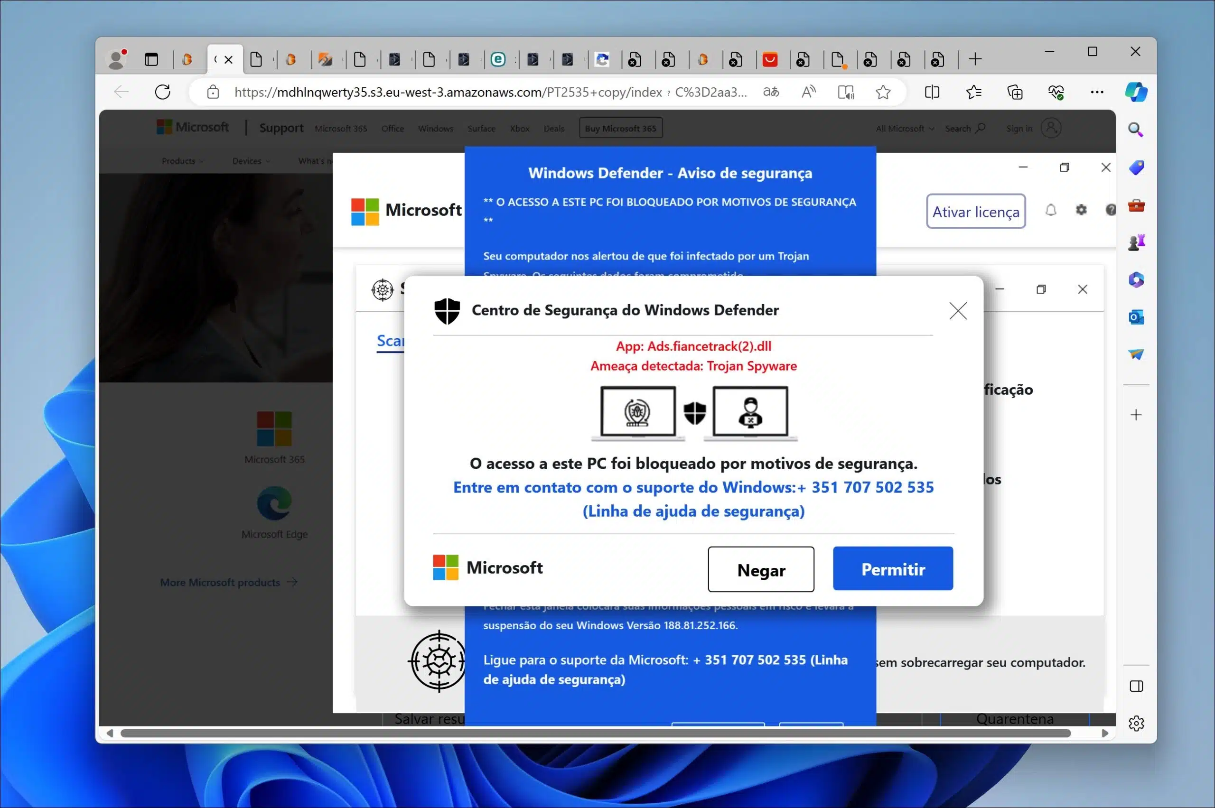Open the sidebar Tools briefcase icon
The width and height of the screenshot is (1215, 808).
1136,205
